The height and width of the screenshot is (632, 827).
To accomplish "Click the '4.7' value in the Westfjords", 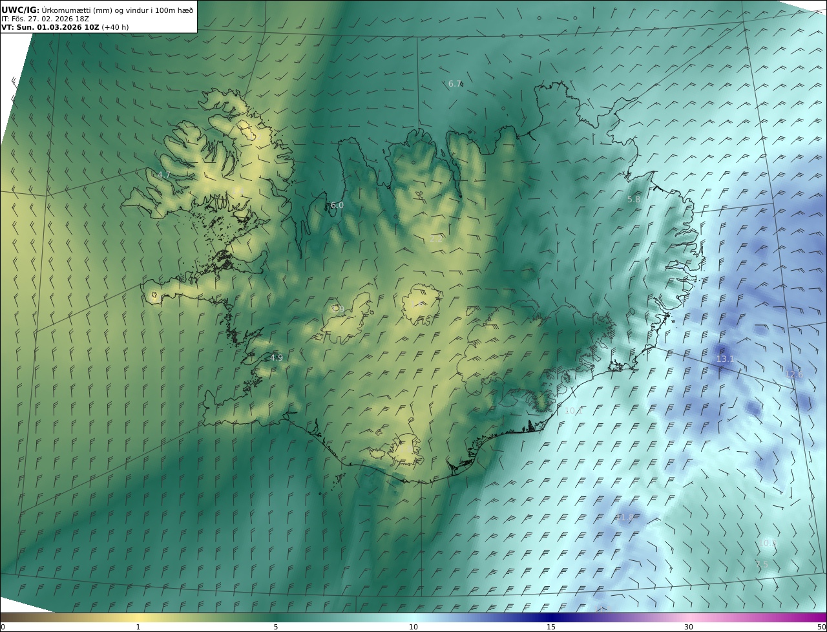I will tap(164, 174).
